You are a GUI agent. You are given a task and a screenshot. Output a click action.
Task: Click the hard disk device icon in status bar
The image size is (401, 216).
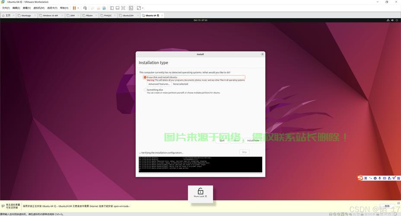331,214
